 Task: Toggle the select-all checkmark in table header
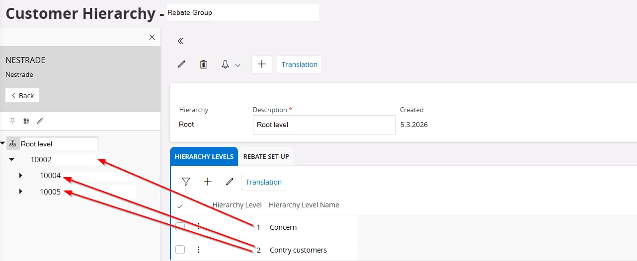click(x=180, y=206)
